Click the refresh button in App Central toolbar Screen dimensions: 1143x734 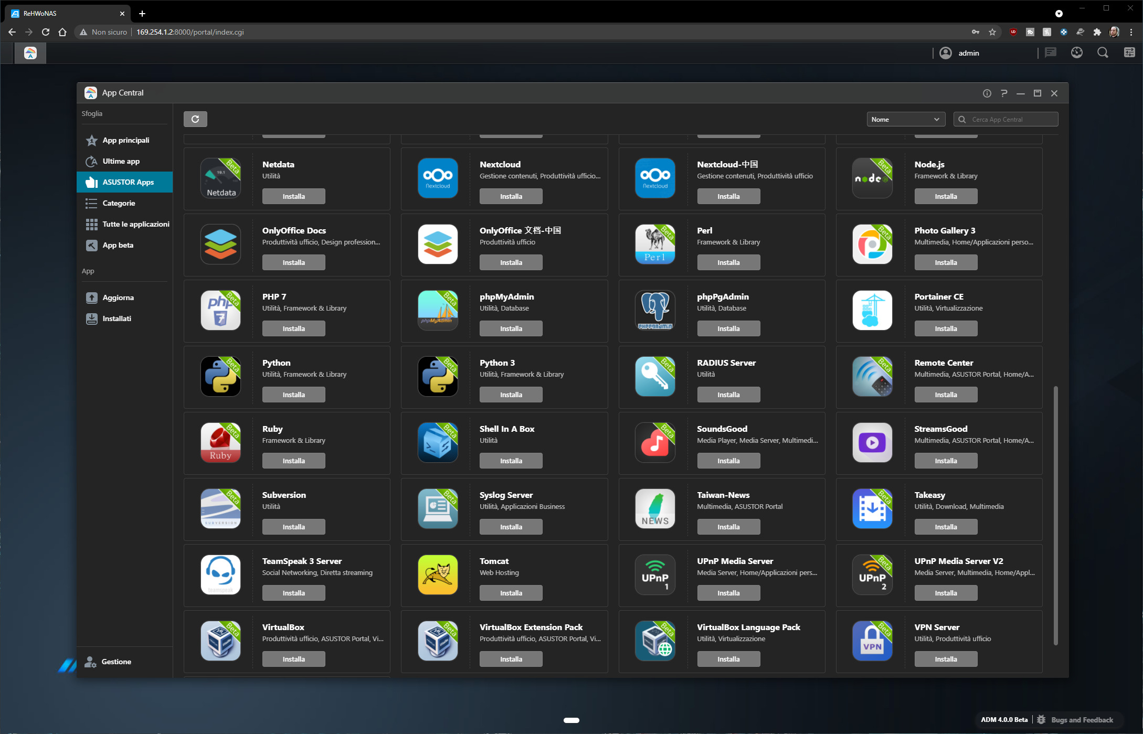195,119
